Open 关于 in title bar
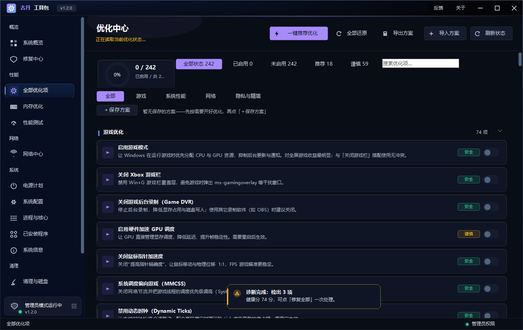This screenshot has width=523, height=330. (461, 8)
